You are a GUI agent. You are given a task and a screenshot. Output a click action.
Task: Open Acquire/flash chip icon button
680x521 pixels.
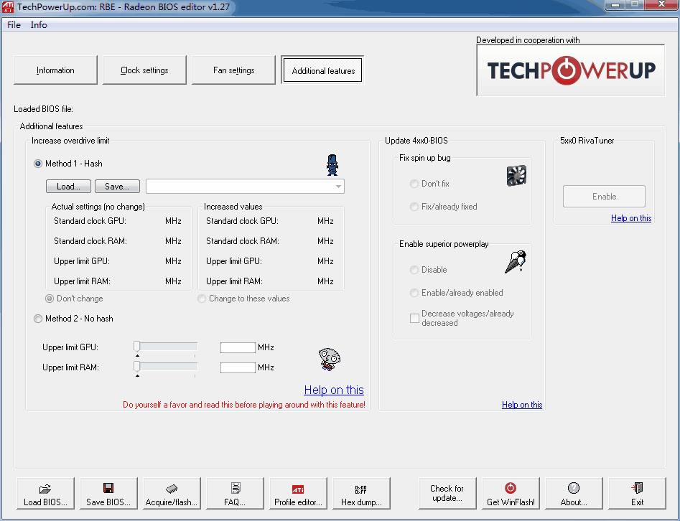172,494
